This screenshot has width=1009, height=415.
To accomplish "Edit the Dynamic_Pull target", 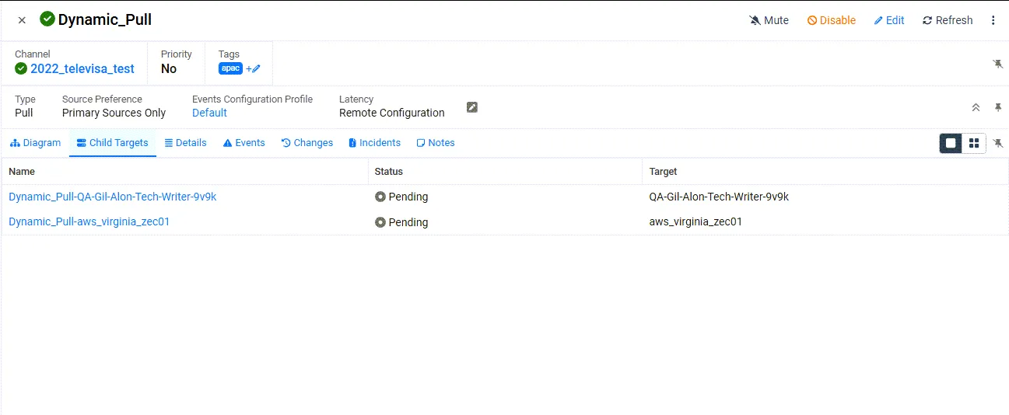I will pyautogui.click(x=889, y=20).
